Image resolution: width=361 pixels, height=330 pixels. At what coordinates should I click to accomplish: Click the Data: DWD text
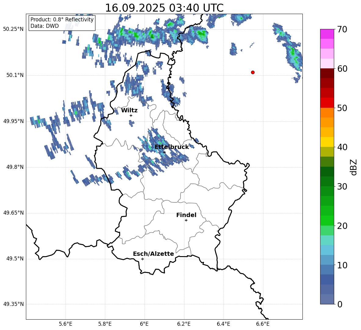coord(45,26)
